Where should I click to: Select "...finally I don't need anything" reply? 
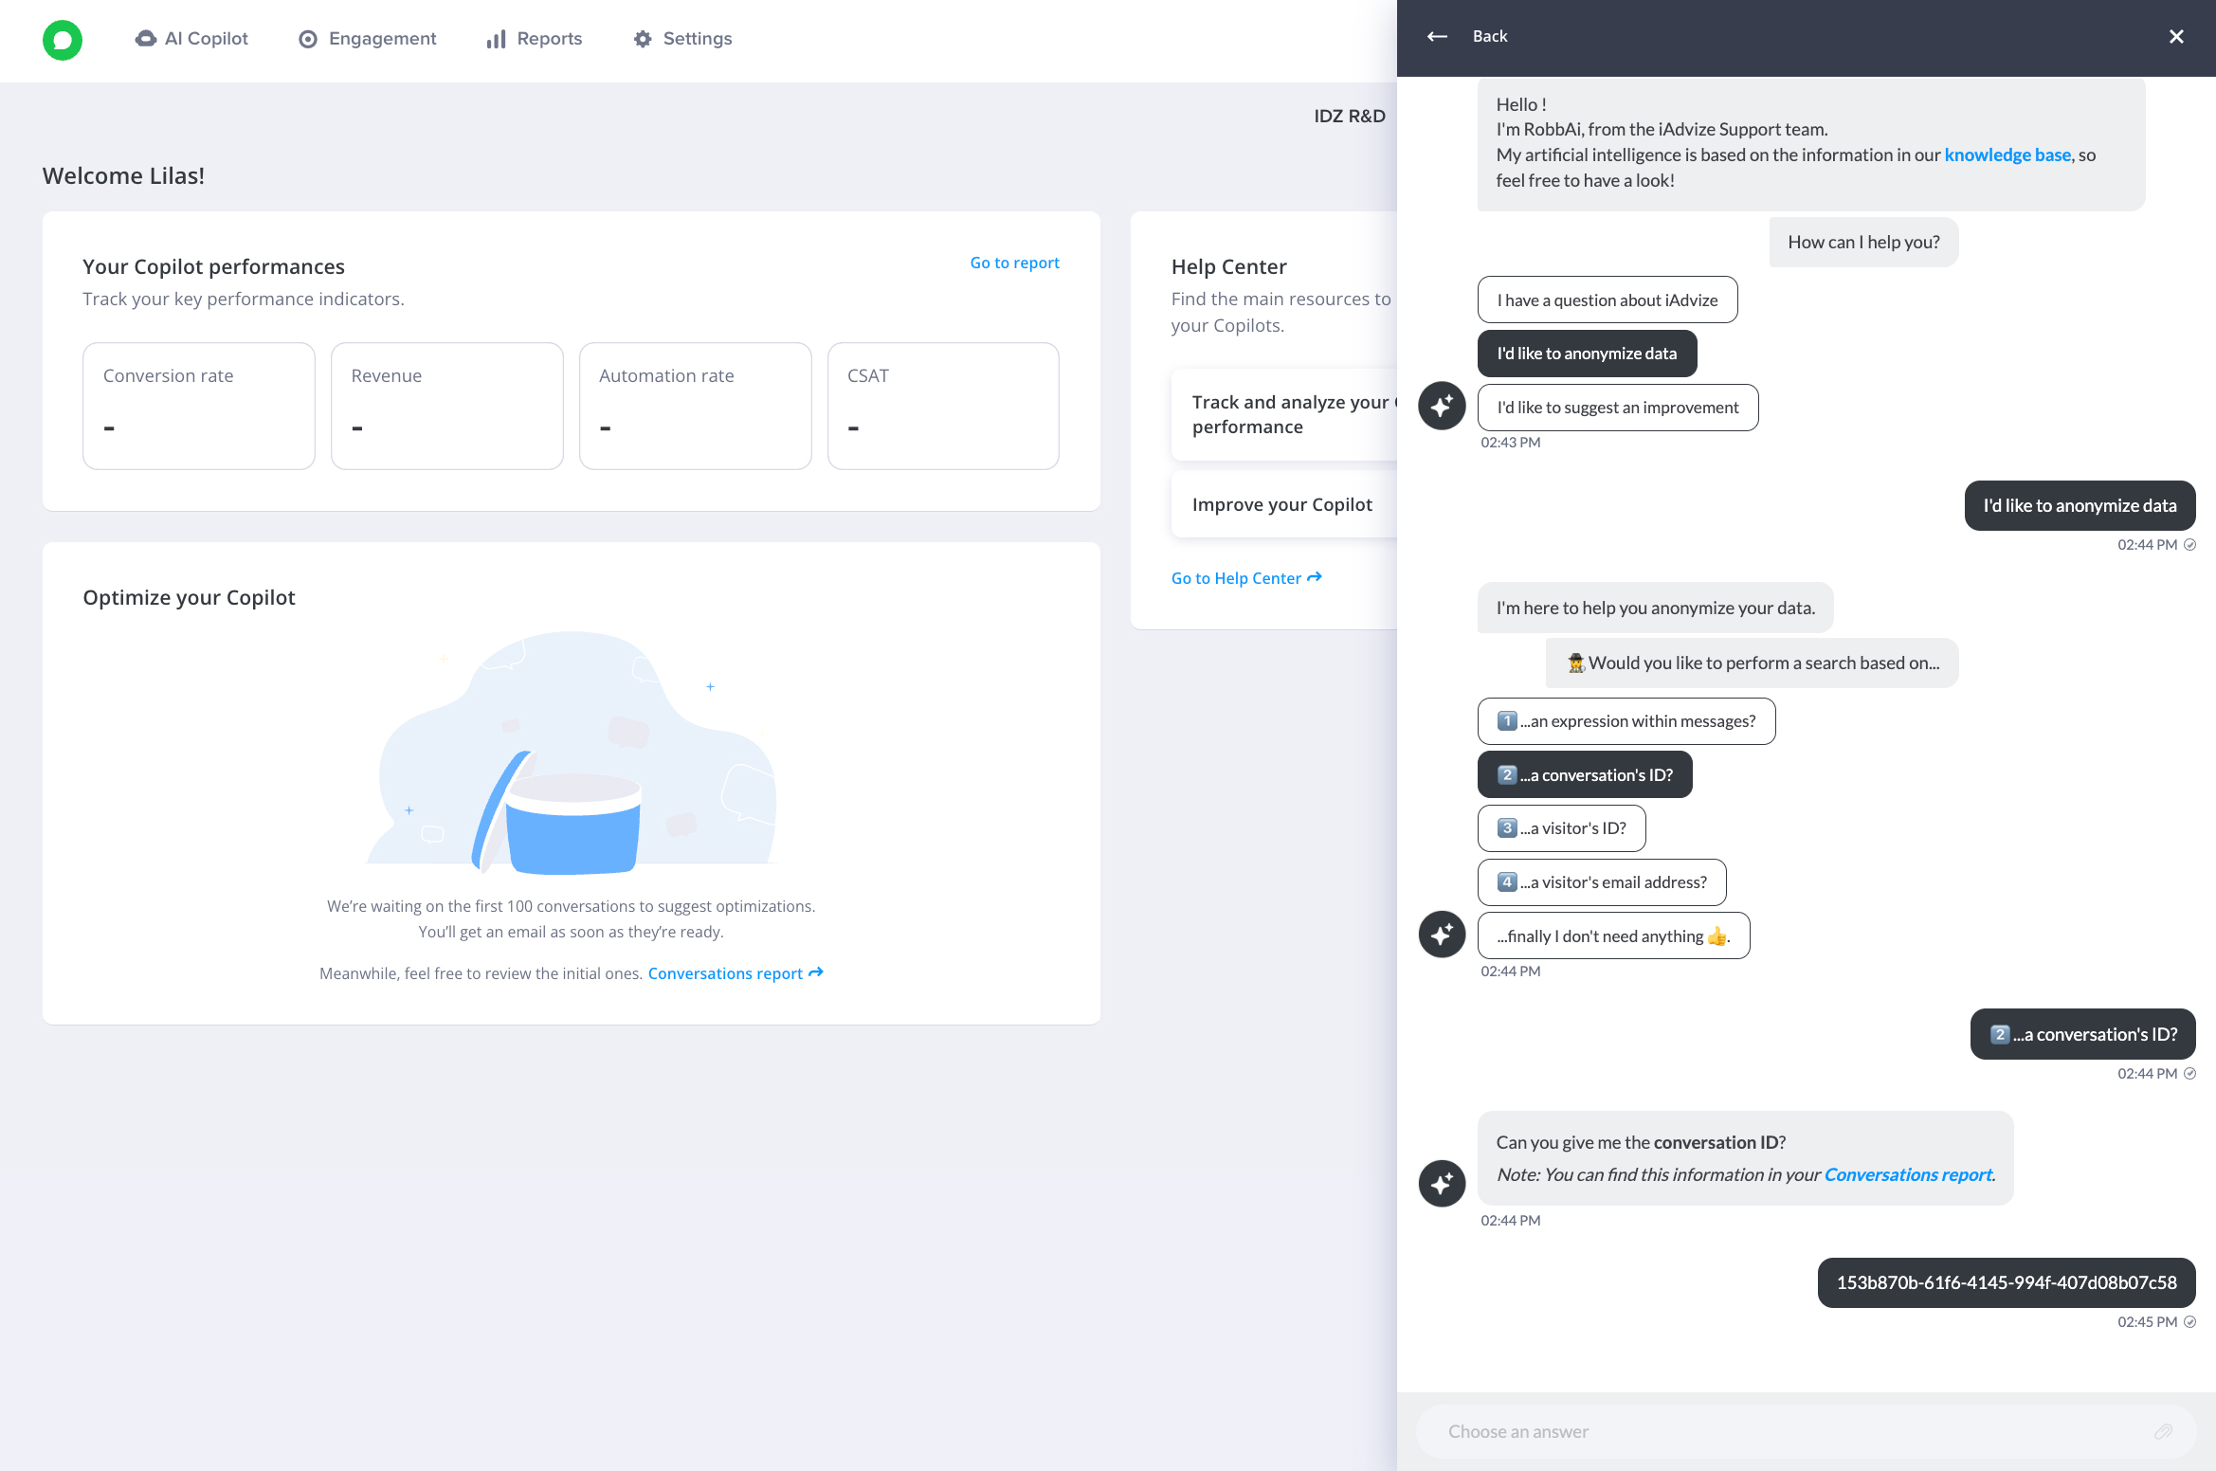click(x=1612, y=936)
